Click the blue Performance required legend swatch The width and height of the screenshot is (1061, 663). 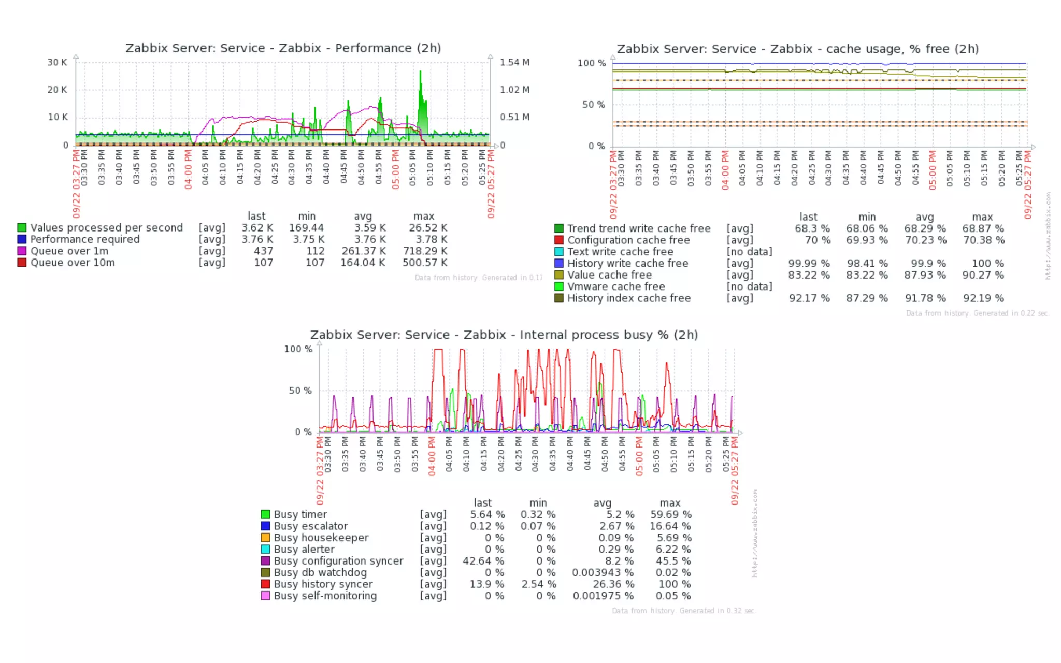click(x=22, y=239)
